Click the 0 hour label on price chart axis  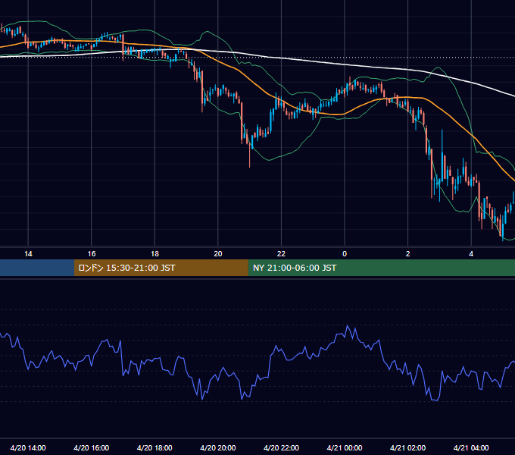(x=345, y=254)
